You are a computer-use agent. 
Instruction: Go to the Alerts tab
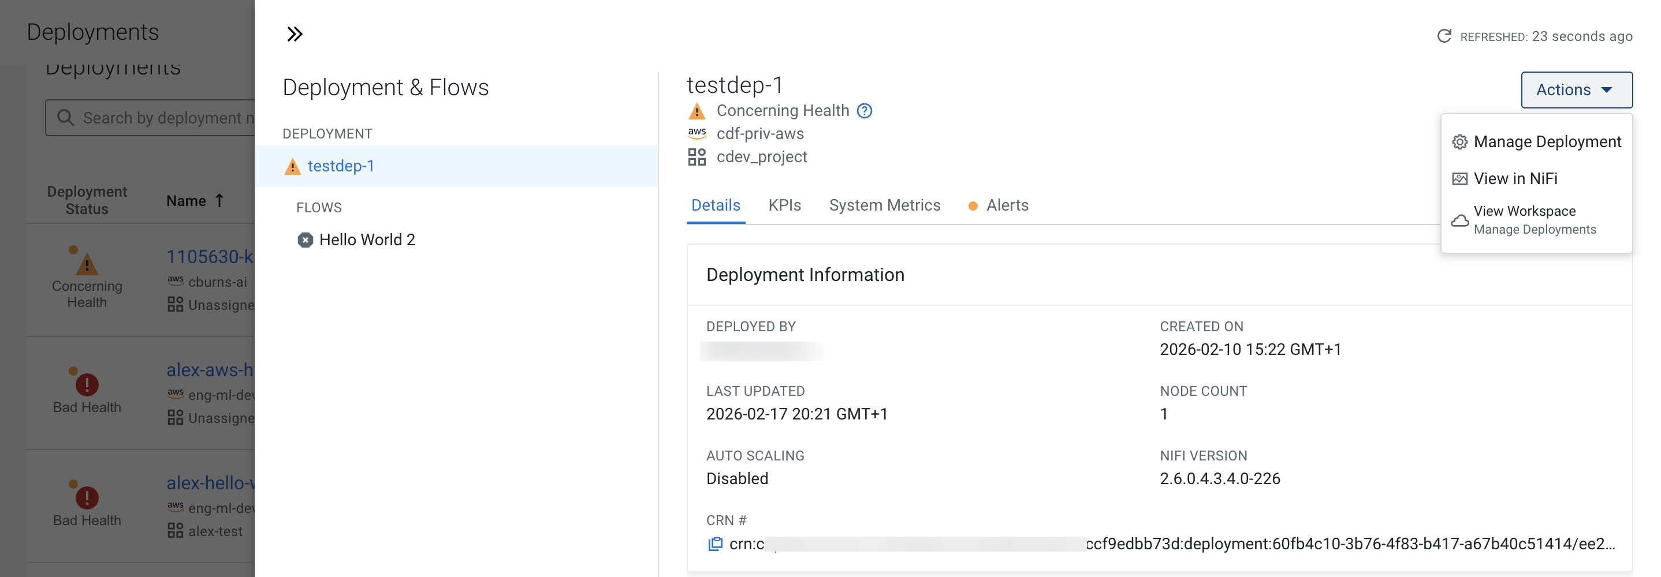pyautogui.click(x=1007, y=205)
